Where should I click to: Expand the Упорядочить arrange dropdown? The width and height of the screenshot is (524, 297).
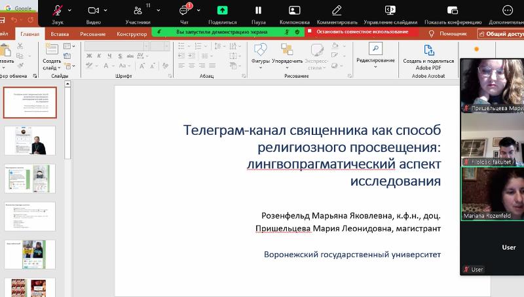[288, 54]
